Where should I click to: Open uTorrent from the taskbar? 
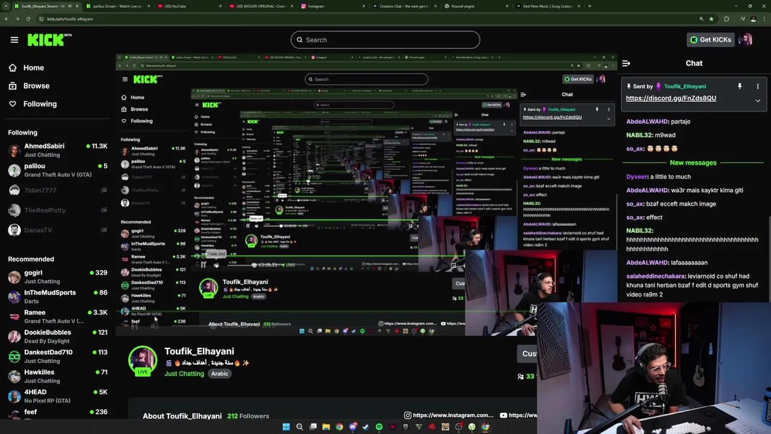(472, 427)
